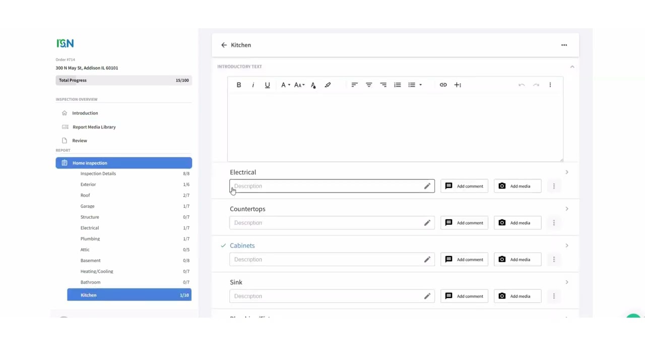Click the redo arrow

[536, 85]
